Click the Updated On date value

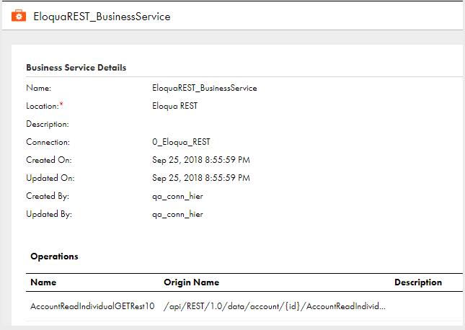[x=201, y=178]
